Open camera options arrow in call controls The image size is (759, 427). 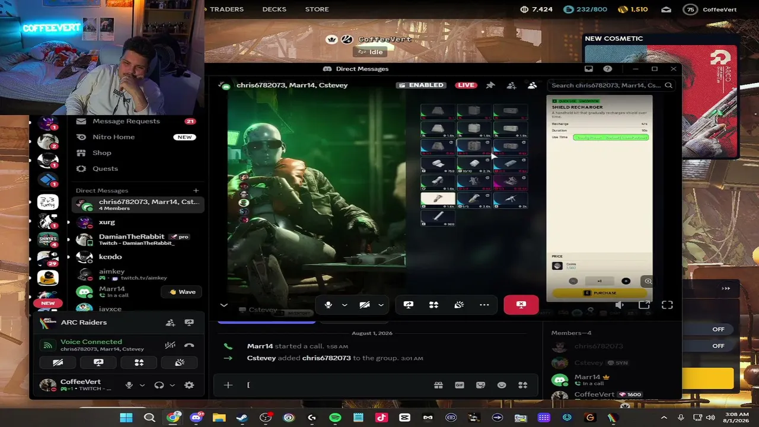click(381, 305)
